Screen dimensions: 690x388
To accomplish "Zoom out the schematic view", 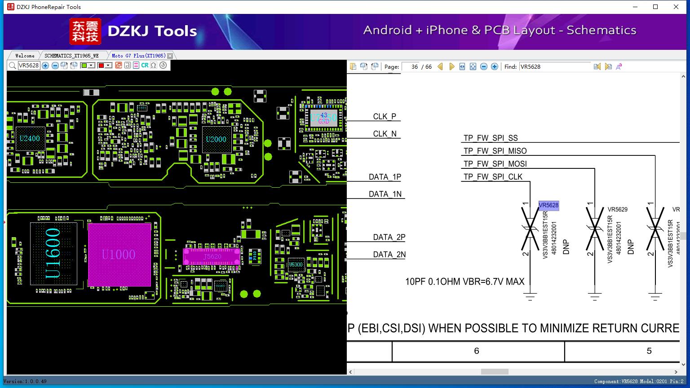I will pos(484,66).
